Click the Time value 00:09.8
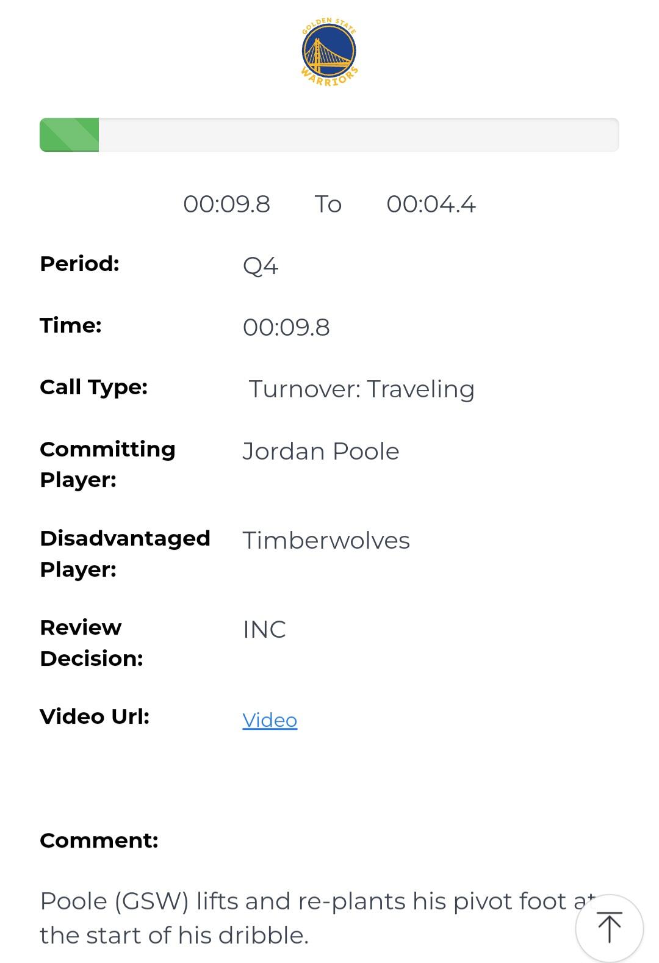 tap(286, 327)
